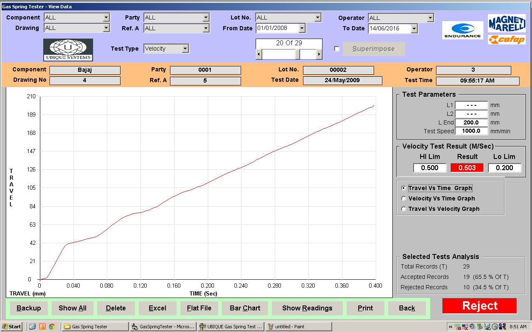Viewport: 532px width, 332px height.
Task: Export data with the Excel button
Action: point(158,308)
